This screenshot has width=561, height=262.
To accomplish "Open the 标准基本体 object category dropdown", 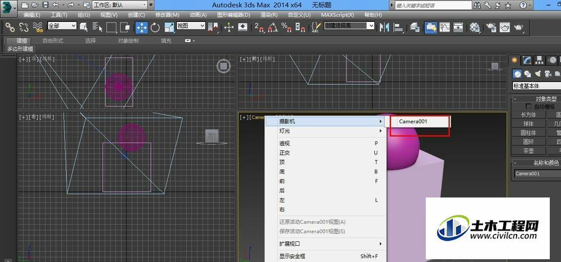I will [x=537, y=86].
